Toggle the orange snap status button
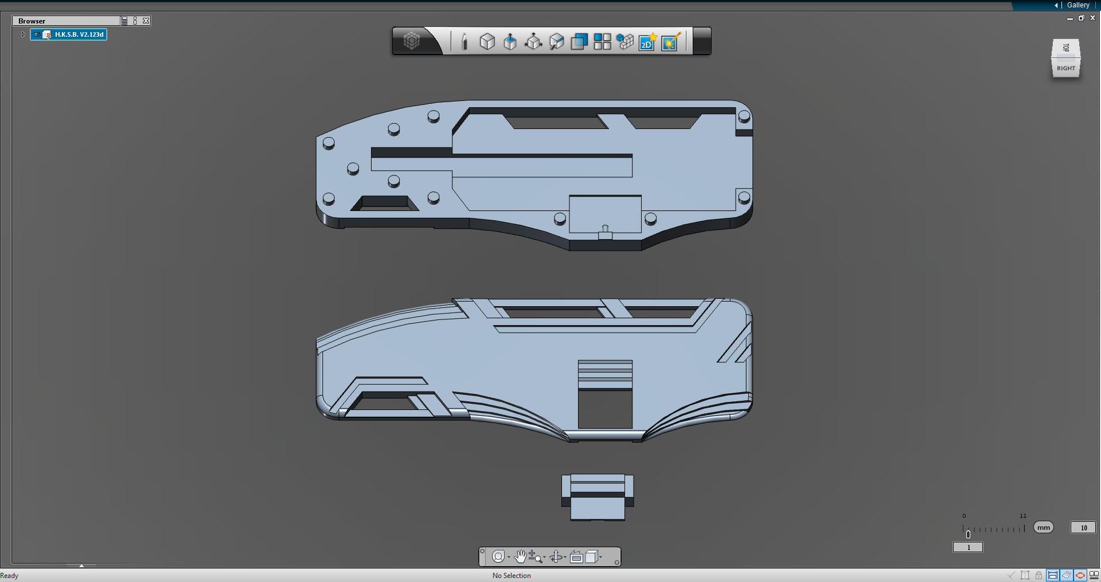 (1080, 575)
